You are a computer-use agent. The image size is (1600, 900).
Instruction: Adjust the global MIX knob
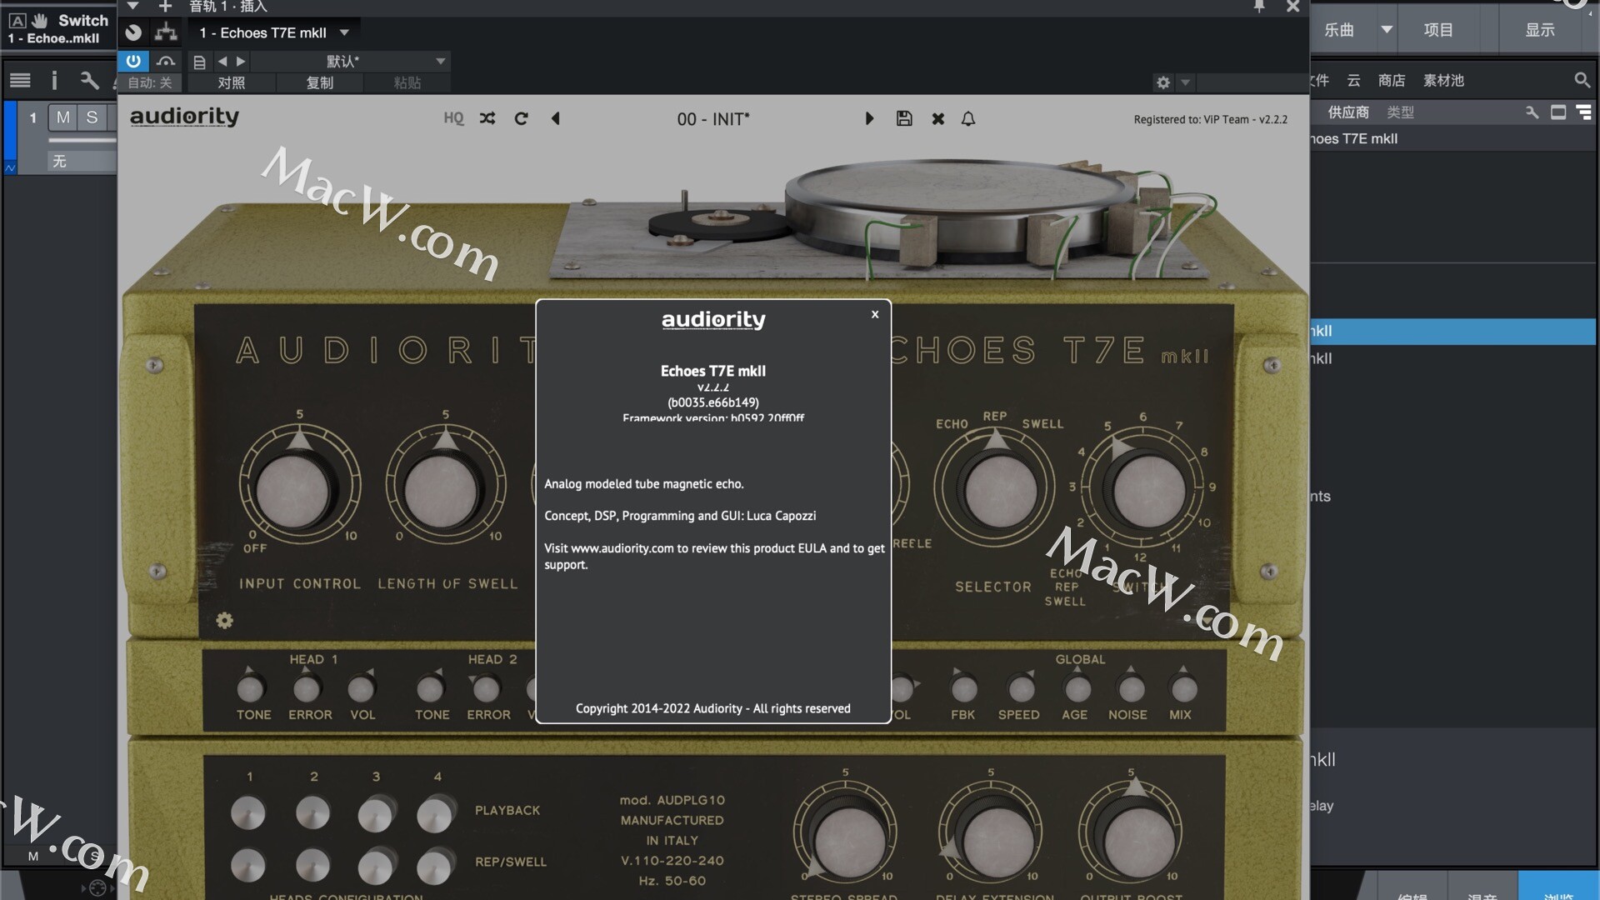1183,688
